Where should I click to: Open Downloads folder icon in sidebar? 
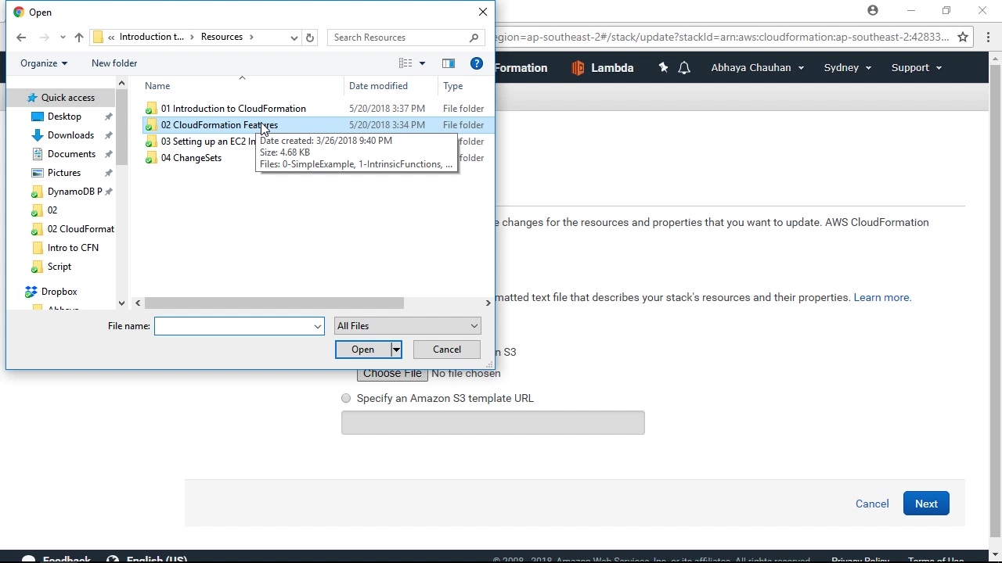point(37,135)
